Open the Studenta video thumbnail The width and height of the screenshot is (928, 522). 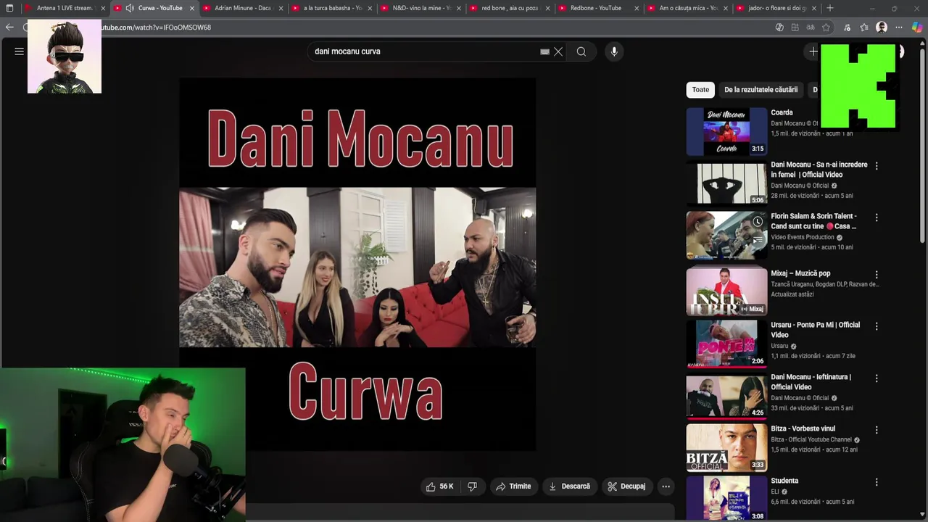(x=726, y=499)
